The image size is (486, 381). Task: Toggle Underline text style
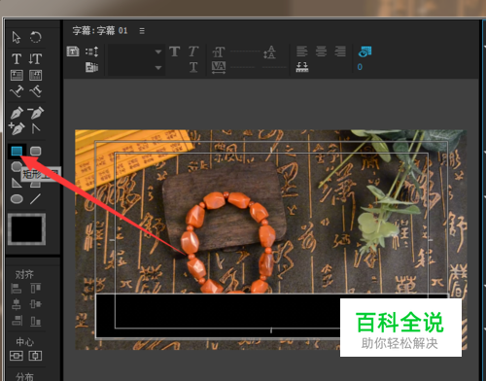(193, 67)
